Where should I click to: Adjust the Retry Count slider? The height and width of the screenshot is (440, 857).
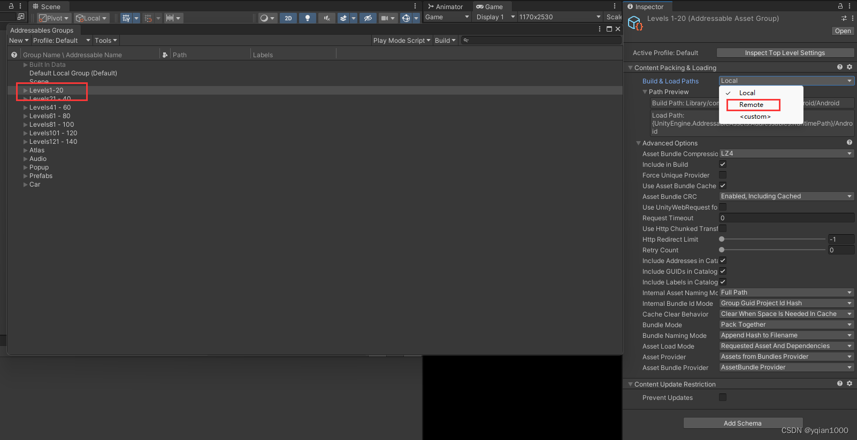(x=772, y=250)
